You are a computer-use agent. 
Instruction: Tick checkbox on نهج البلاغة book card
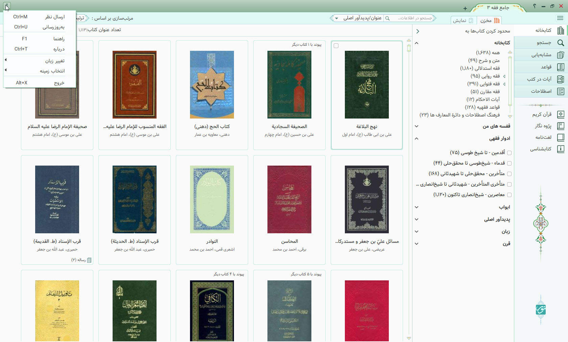[336, 46]
